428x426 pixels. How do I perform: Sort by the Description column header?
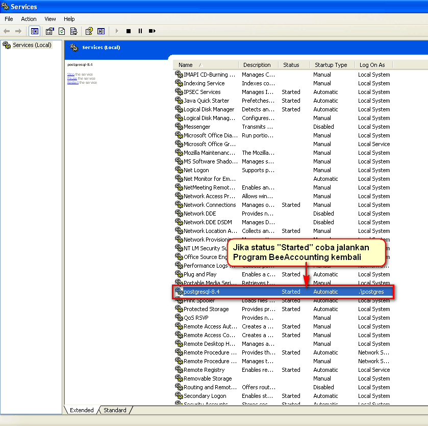pyautogui.click(x=259, y=65)
